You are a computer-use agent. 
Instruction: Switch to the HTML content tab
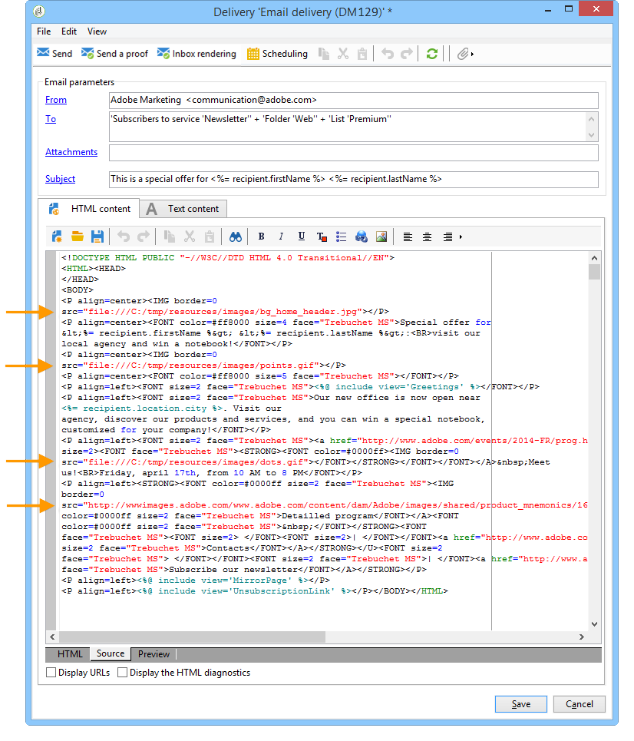click(x=89, y=208)
